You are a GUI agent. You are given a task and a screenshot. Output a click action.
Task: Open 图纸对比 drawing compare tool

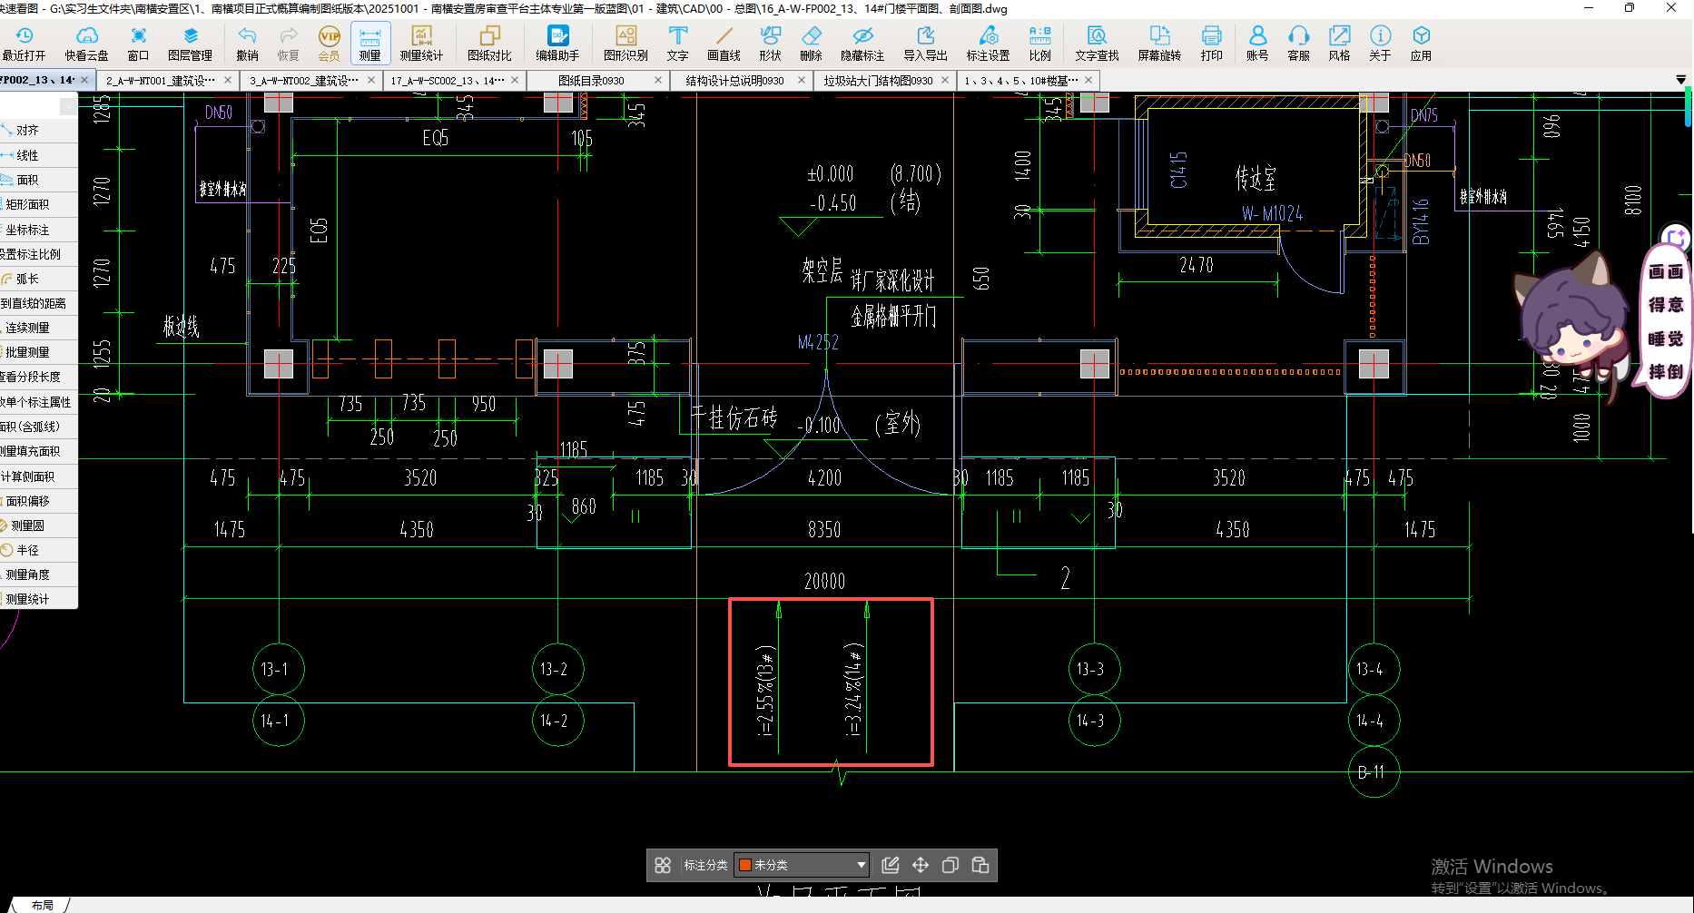coord(489,43)
